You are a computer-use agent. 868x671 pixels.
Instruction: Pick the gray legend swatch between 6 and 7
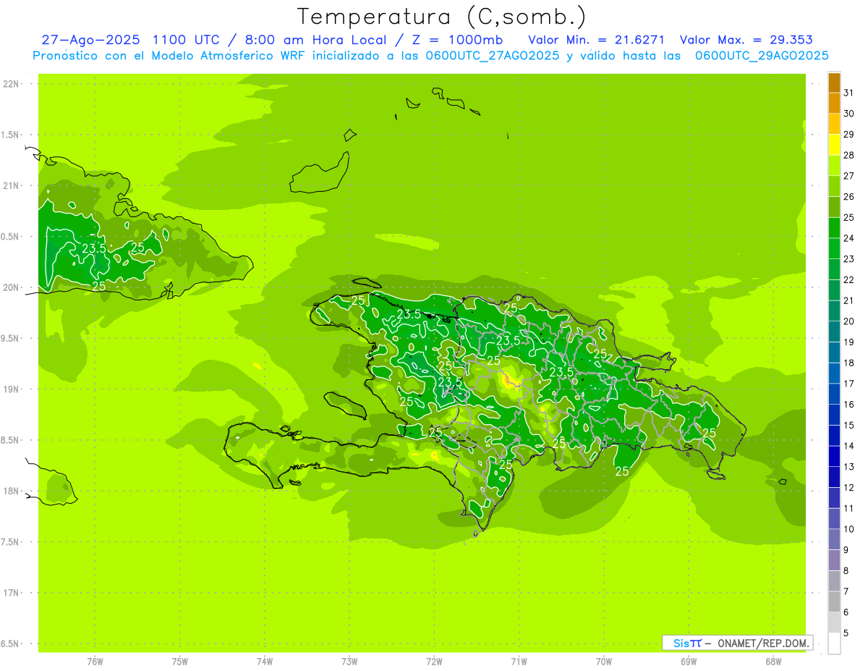click(x=834, y=602)
